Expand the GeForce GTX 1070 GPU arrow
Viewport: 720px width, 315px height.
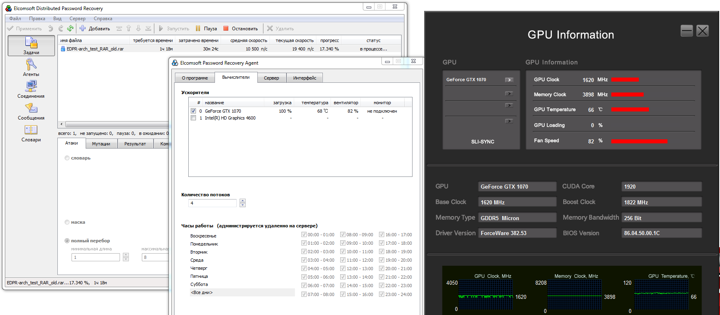point(509,80)
